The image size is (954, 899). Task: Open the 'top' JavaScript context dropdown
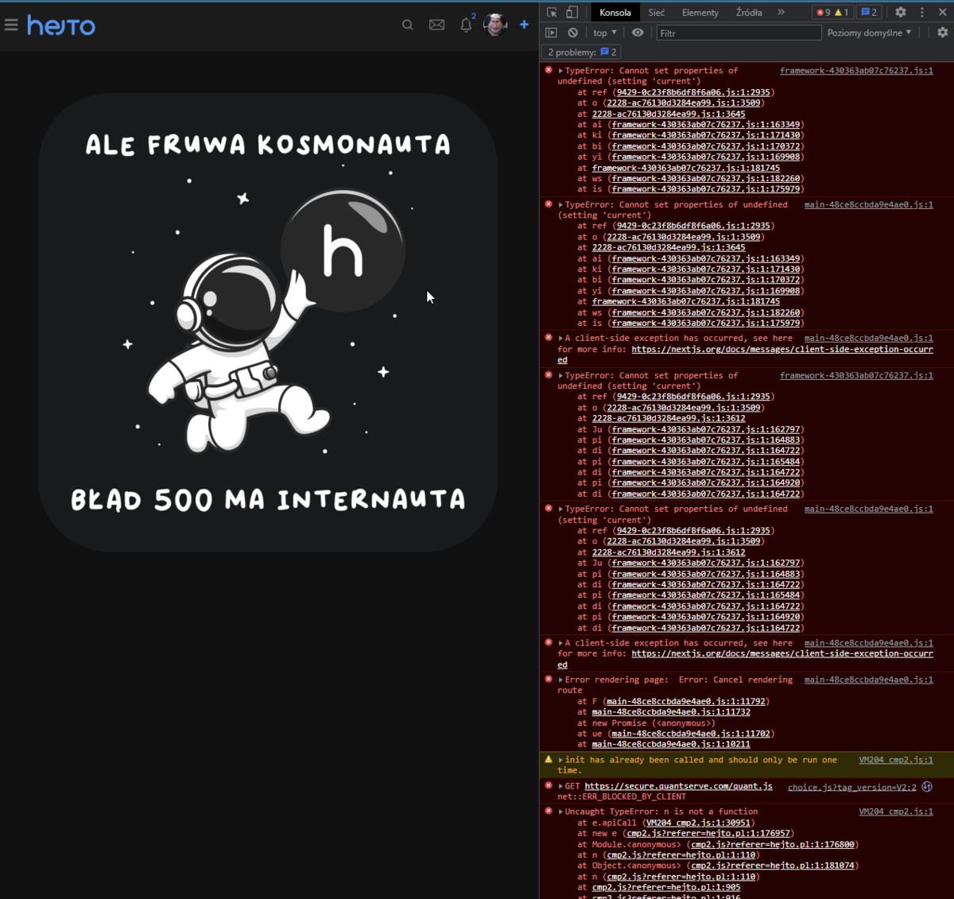(x=604, y=33)
